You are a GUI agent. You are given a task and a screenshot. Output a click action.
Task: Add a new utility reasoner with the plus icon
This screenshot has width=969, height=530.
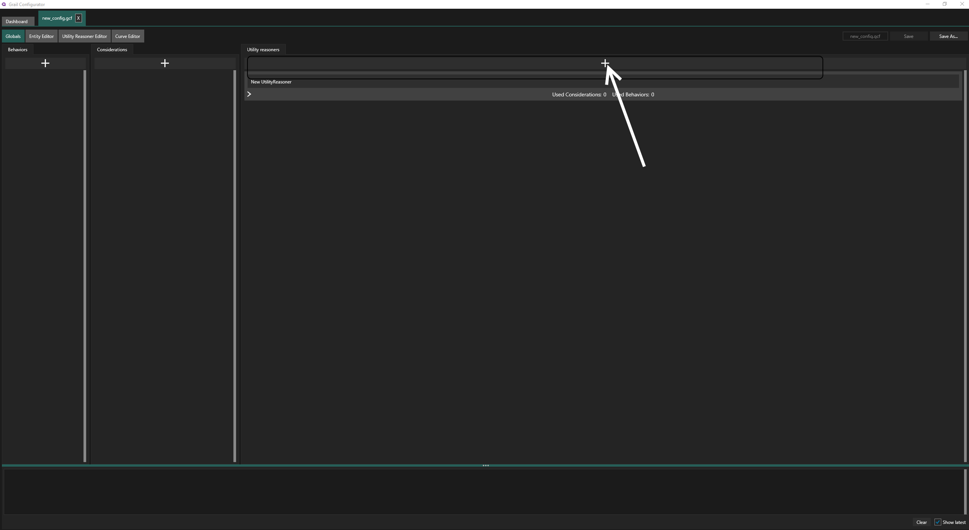605,63
